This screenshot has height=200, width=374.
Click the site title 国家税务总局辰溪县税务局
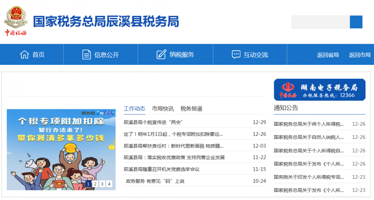(x=106, y=21)
